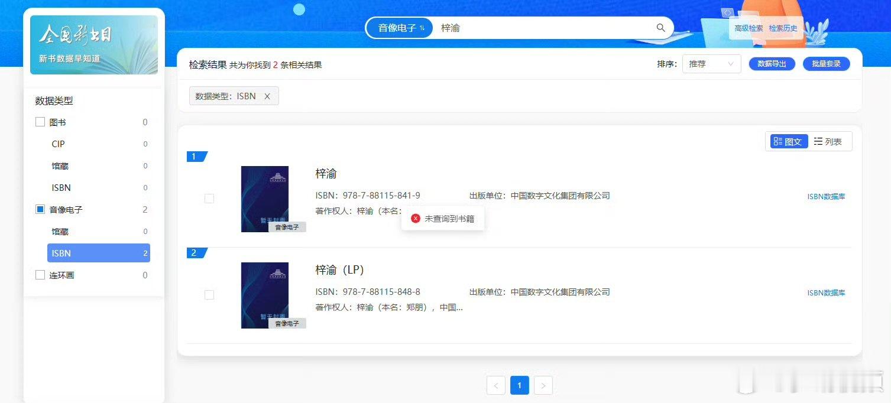Screen dimensions: 891x403
Task: Select highlighted ISBN item under 音像电子
Action: click(x=98, y=253)
